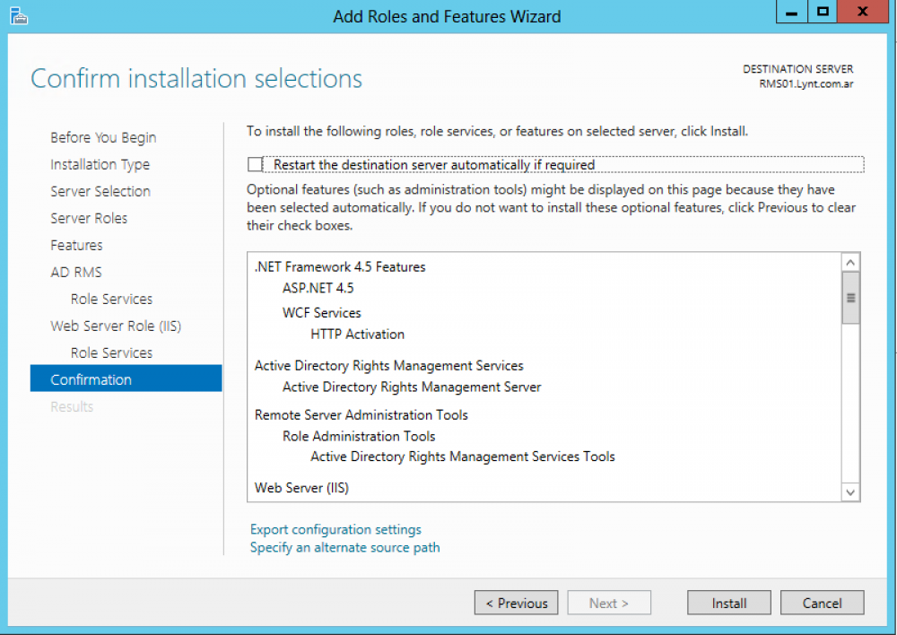897x635 pixels.
Task: Go to Before You Begin step
Action: (103, 138)
